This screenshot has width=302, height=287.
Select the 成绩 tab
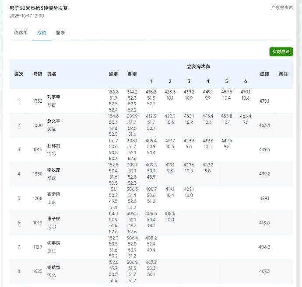(x=42, y=33)
